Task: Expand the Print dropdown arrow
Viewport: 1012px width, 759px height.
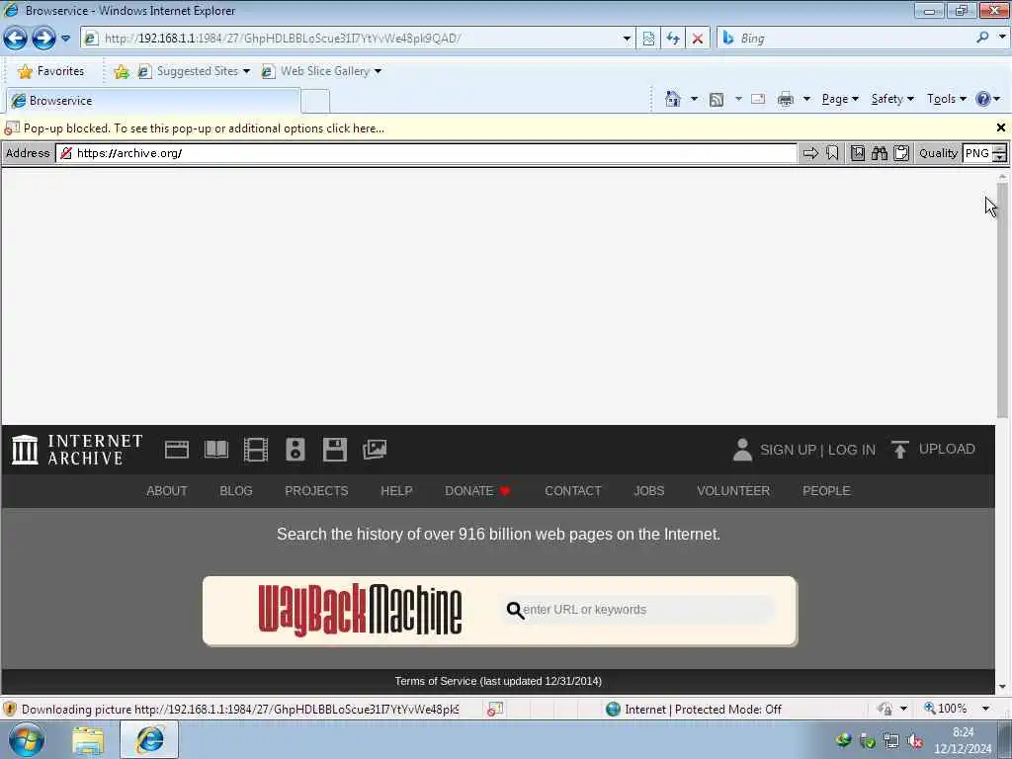Action: (806, 99)
